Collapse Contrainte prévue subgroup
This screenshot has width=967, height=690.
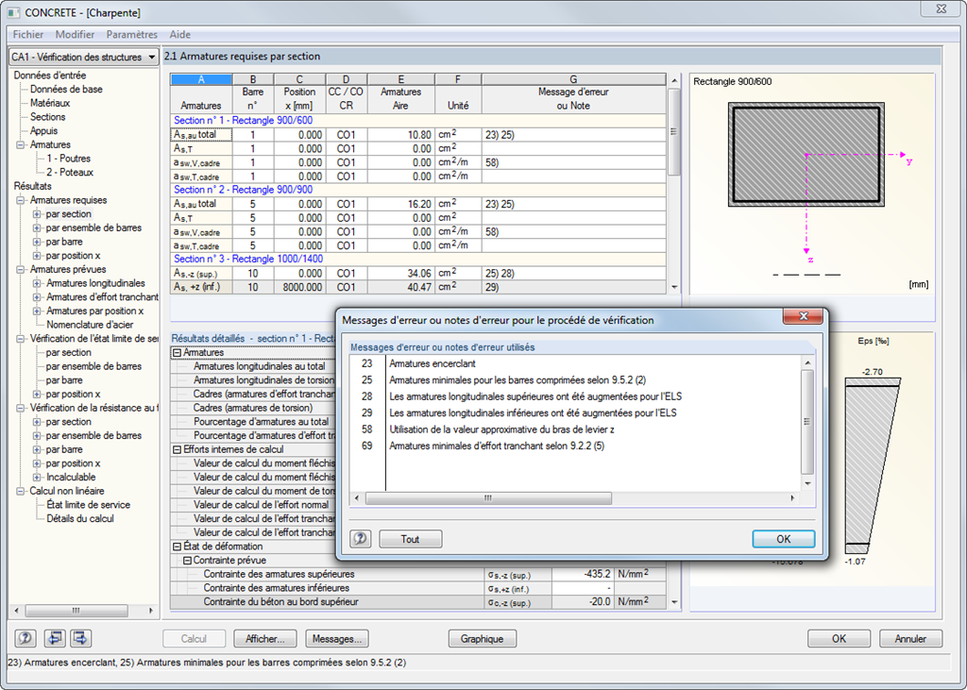point(187,561)
